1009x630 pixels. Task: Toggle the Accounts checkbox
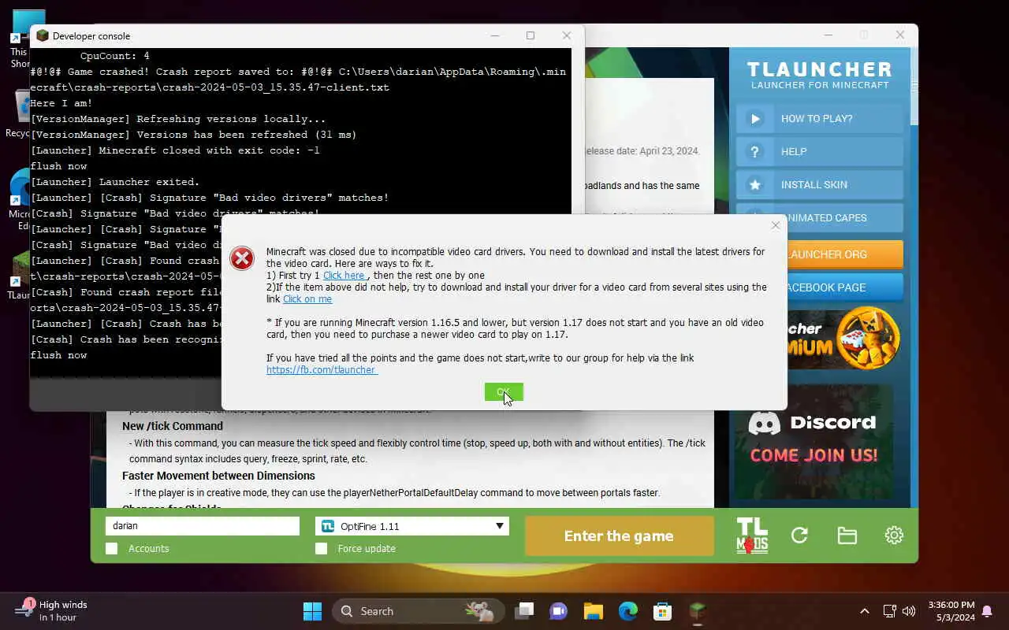click(112, 549)
